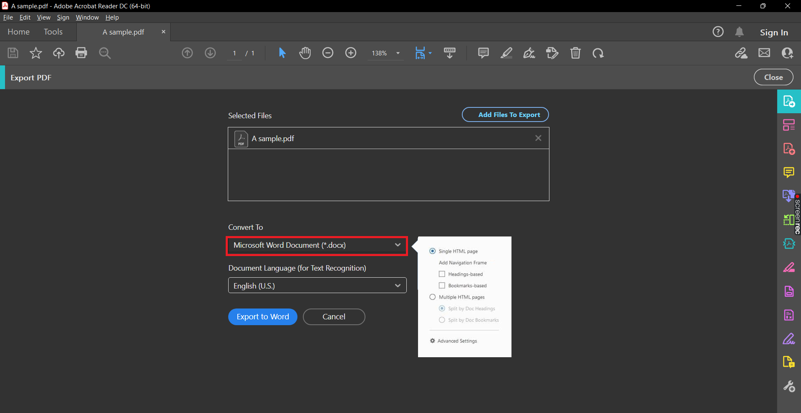801x413 pixels.
Task: Switch to the Tools tab
Action: pyautogui.click(x=53, y=32)
